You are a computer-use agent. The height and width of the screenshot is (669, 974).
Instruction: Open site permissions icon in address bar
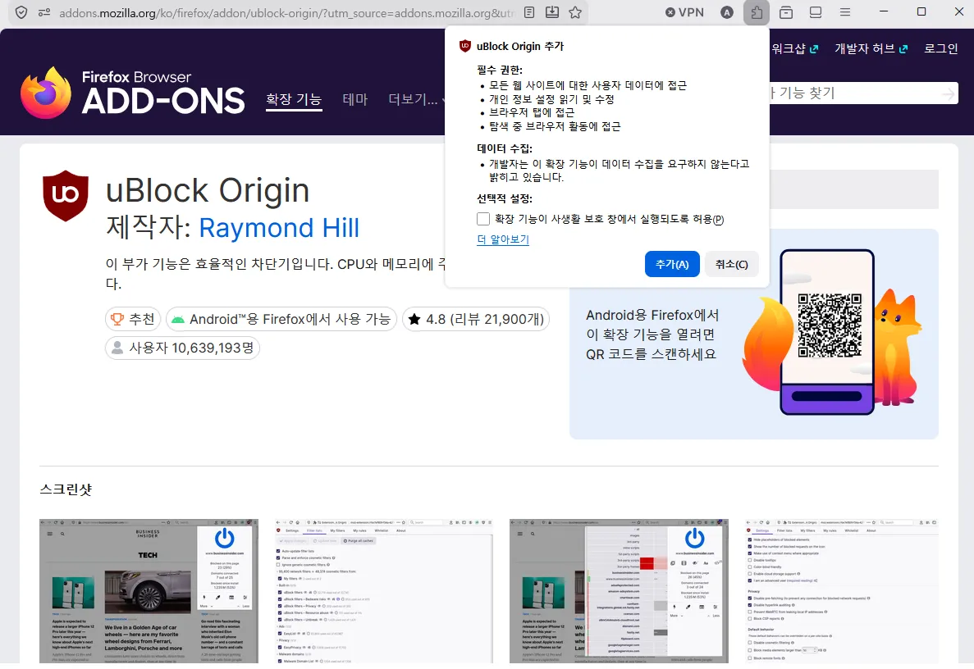tap(44, 12)
